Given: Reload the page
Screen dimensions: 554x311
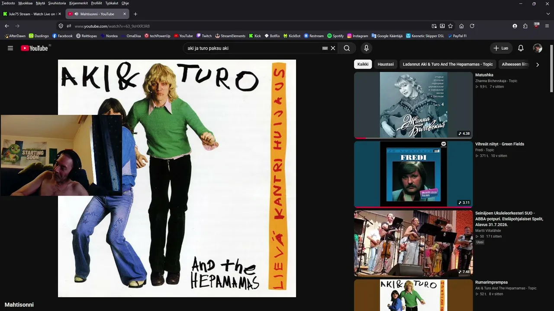Looking at the screenshot, I should pos(472,26).
